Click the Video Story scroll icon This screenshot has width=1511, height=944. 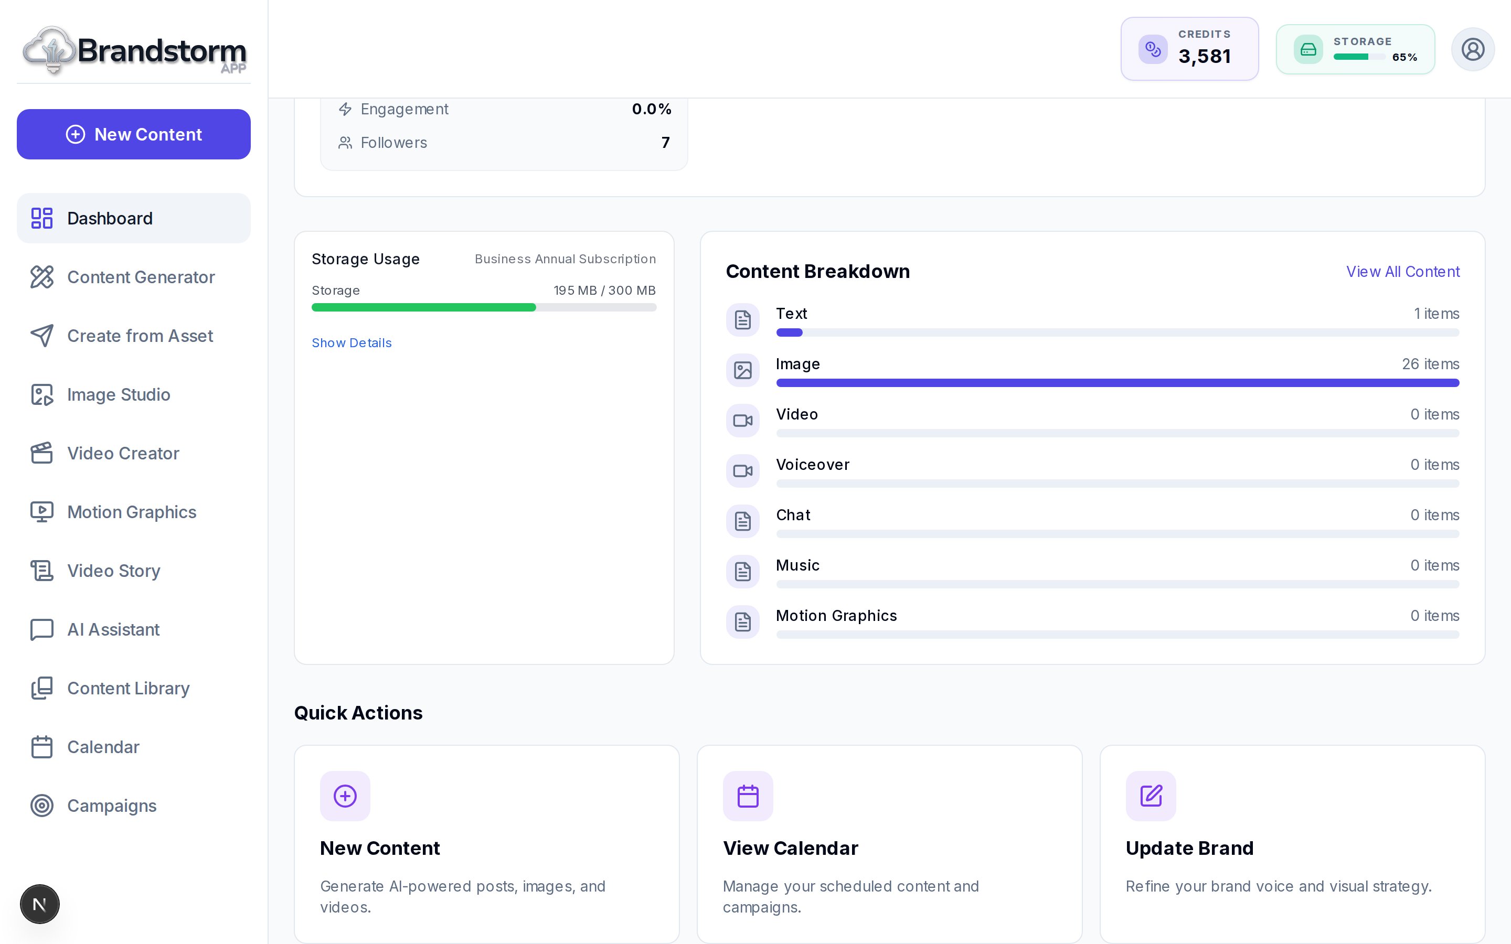coord(42,571)
